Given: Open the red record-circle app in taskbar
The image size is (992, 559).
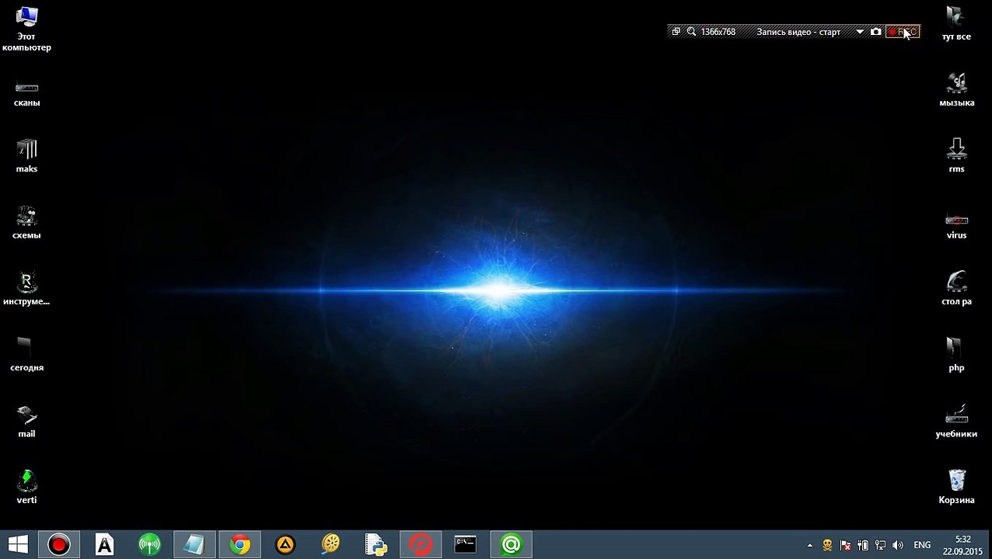Looking at the screenshot, I should pyautogui.click(x=58, y=545).
